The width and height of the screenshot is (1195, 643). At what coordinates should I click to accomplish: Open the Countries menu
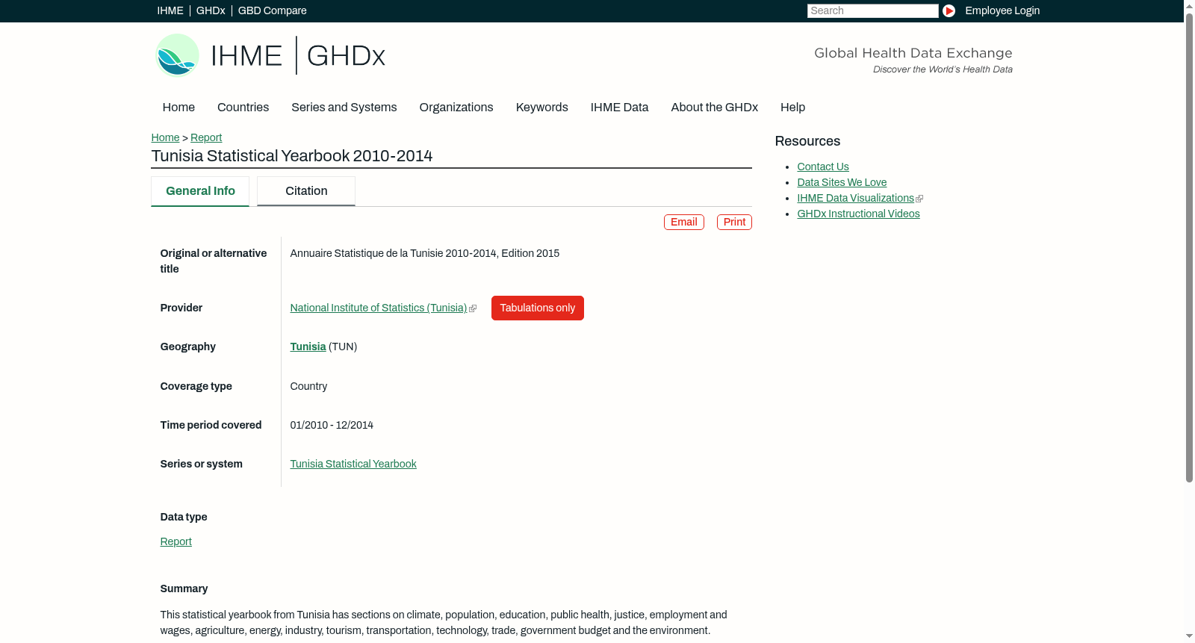243,108
